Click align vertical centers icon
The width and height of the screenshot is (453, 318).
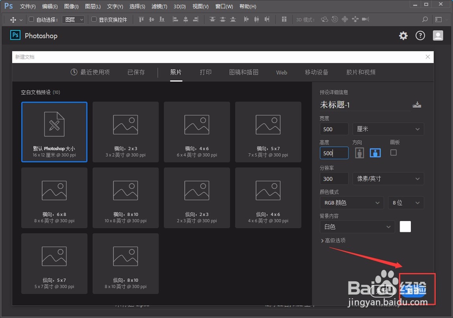[152, 19]
